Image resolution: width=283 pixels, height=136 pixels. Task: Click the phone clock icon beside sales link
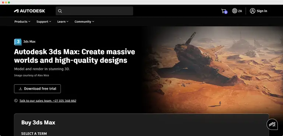tap(16, 100)
